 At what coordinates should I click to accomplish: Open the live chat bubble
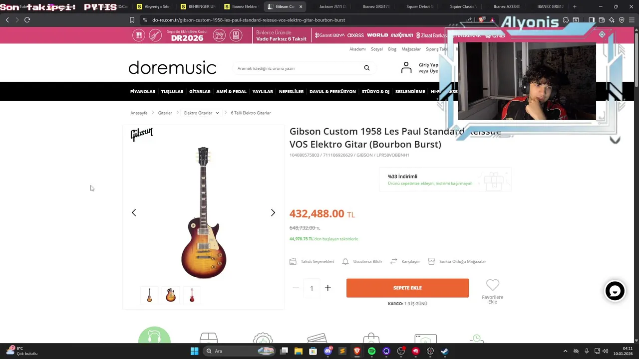coord(615,291)
